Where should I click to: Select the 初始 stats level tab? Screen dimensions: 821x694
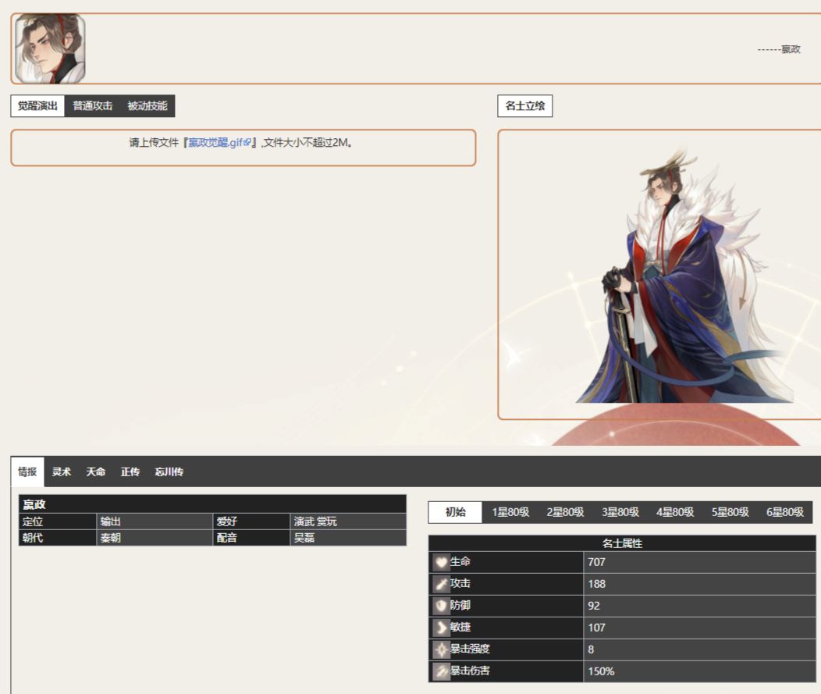455,512
